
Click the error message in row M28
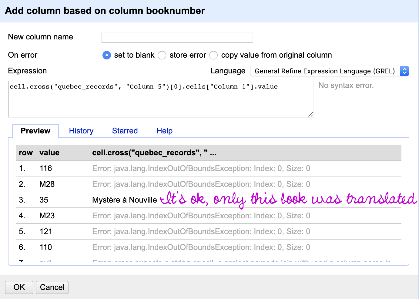201,184
